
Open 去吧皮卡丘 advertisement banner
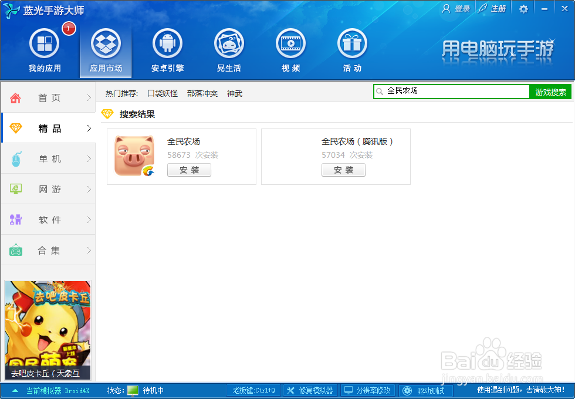click(48, 330)
